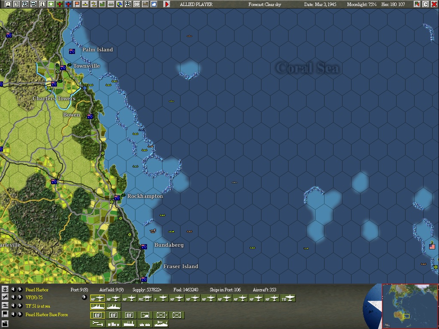Click the save game disk icon

pyautogui.click(x=8, y=4)
